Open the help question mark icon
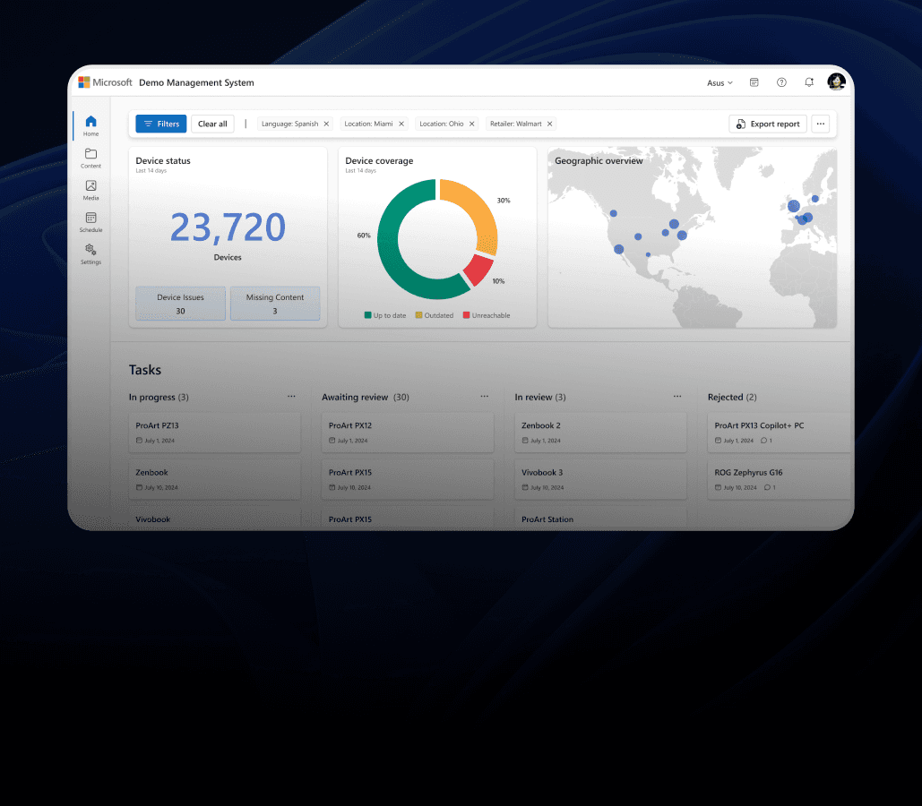 781,82
